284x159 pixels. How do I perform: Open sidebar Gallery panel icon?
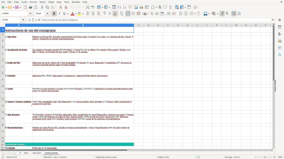[280, 41]
